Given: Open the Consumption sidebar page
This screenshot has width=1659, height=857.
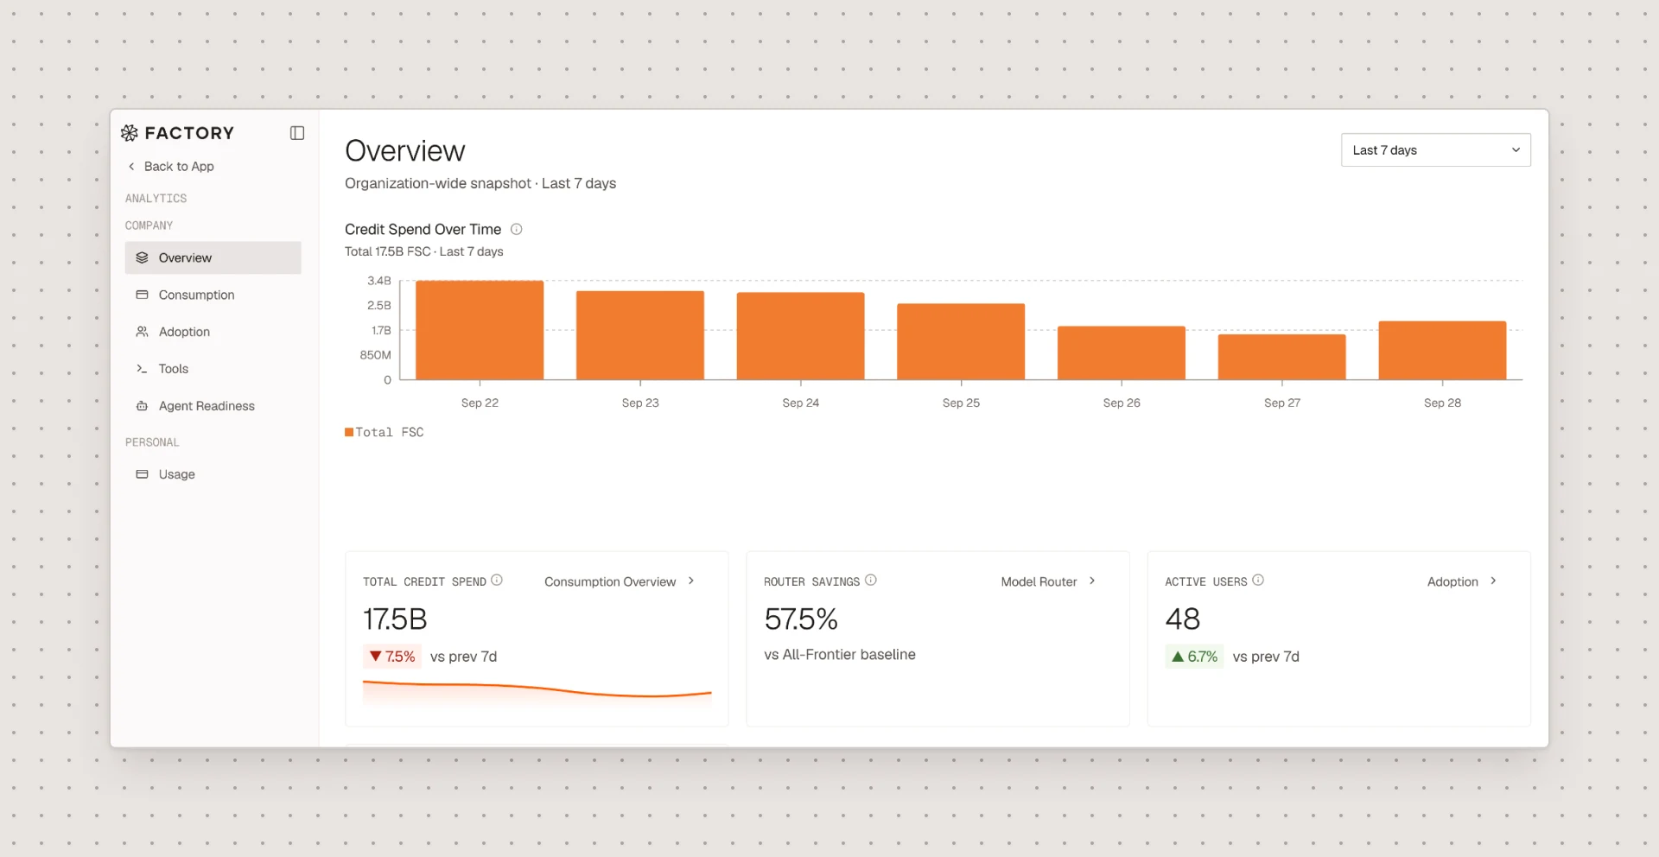Looking at the screenshot, I should tap(213, 295).
